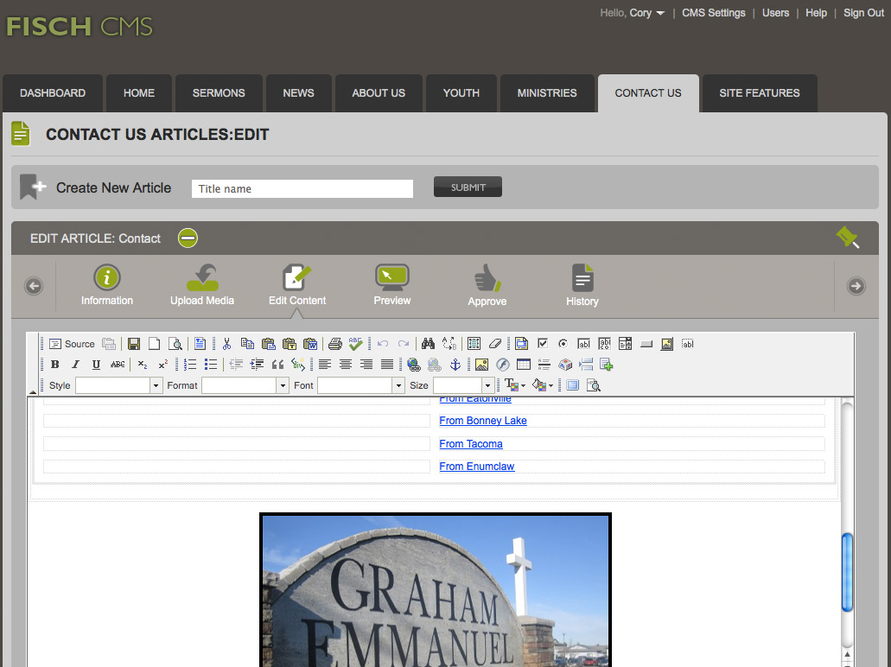Insert an anchor
This screenshot has width=891, height=667.
(x=455, y=365)
